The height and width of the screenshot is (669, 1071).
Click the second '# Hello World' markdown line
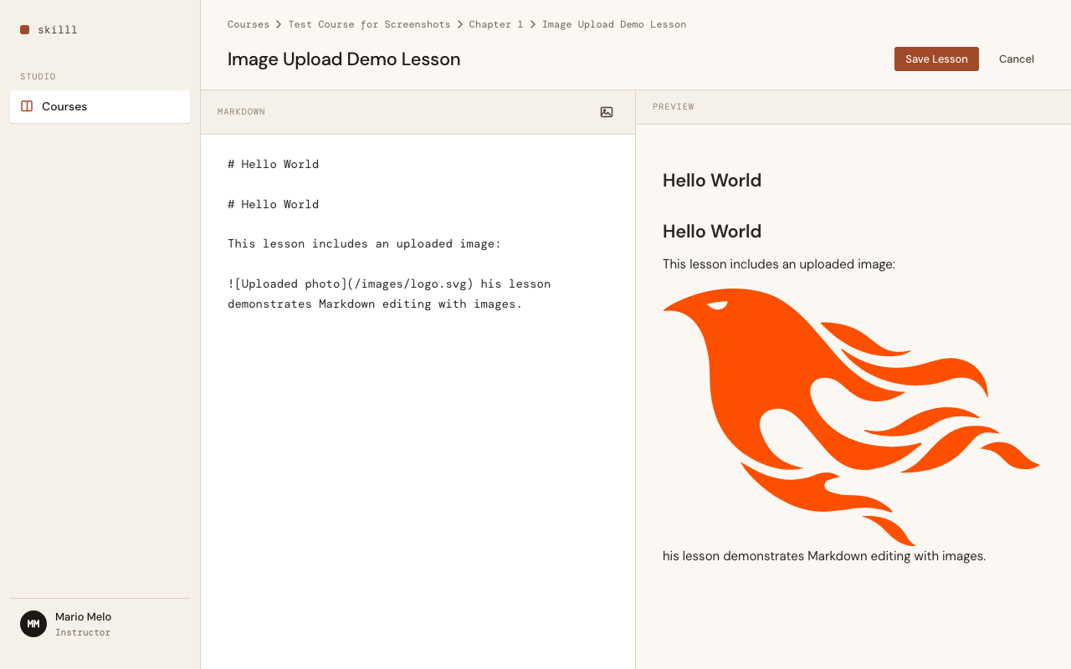pyautogui.click(x=273, y=204)
